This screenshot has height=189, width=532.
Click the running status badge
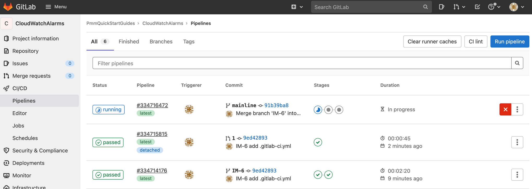[x=108, y=110]
